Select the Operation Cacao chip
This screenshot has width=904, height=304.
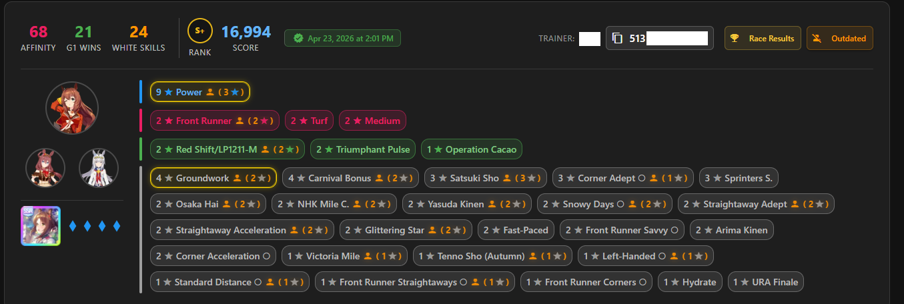[472, 149]
